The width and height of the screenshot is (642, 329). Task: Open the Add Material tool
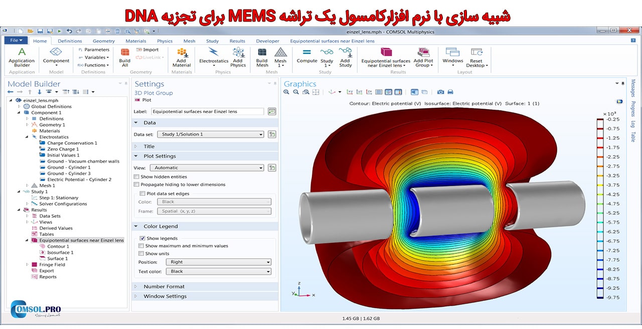pyautogui.click(x=181, y=56)
